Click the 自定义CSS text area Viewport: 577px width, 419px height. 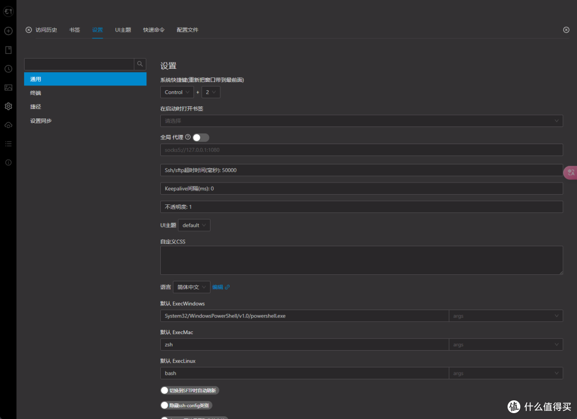[x=361, y=260]
